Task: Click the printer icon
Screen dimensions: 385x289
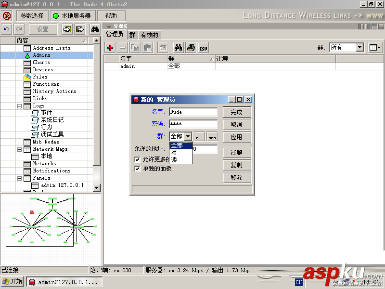Action: 191,48
